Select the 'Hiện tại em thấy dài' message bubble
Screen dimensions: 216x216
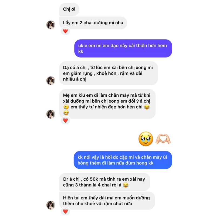click(x=107, y=201)
